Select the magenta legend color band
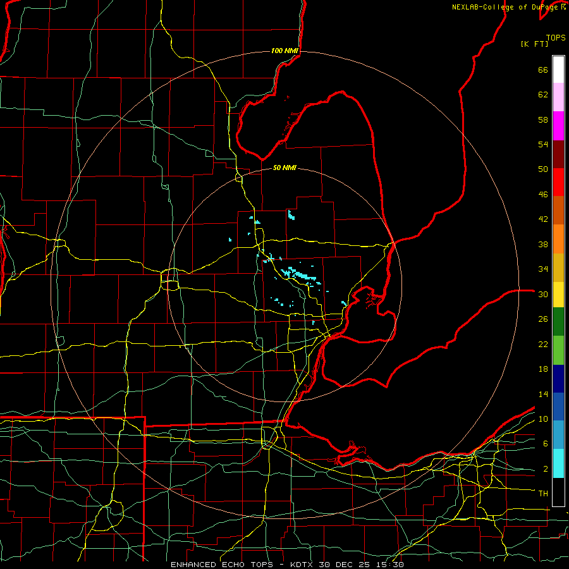The width and height of the screenshot is (569, 569). 558,126
